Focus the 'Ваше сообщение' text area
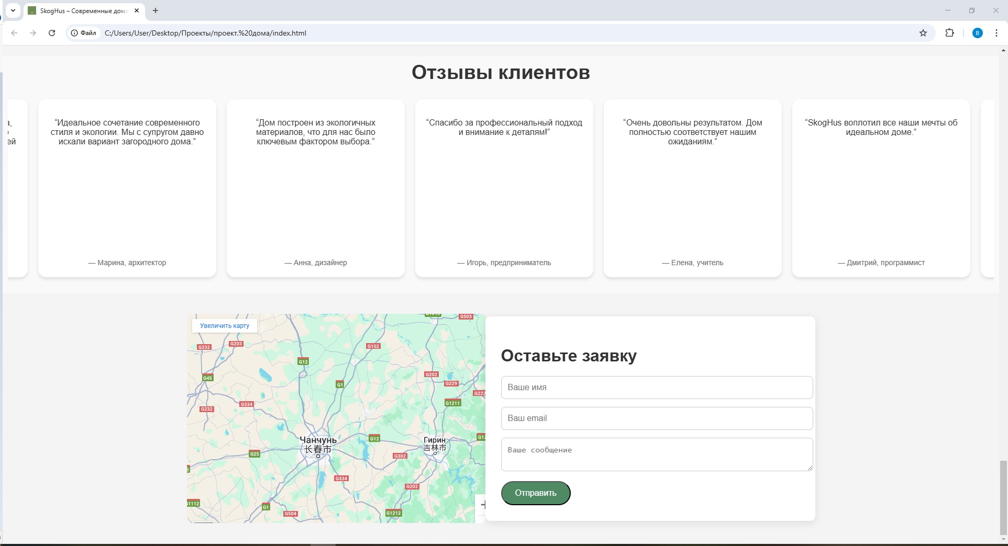This screenshot has height=546, width=1008. click(657, 454)
